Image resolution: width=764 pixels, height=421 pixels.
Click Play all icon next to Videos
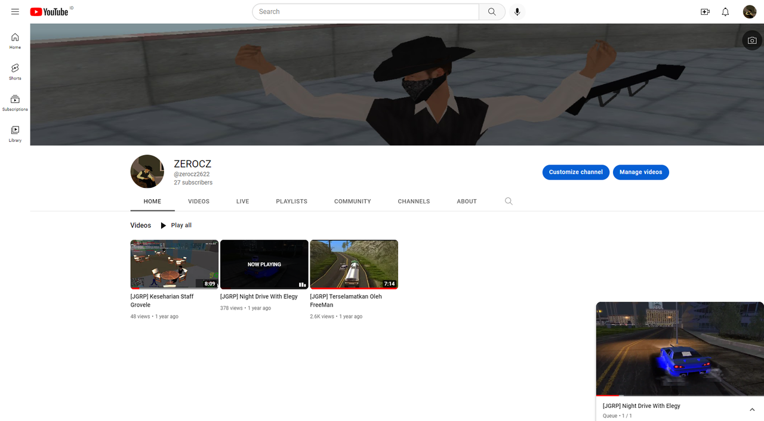(163, 225)
